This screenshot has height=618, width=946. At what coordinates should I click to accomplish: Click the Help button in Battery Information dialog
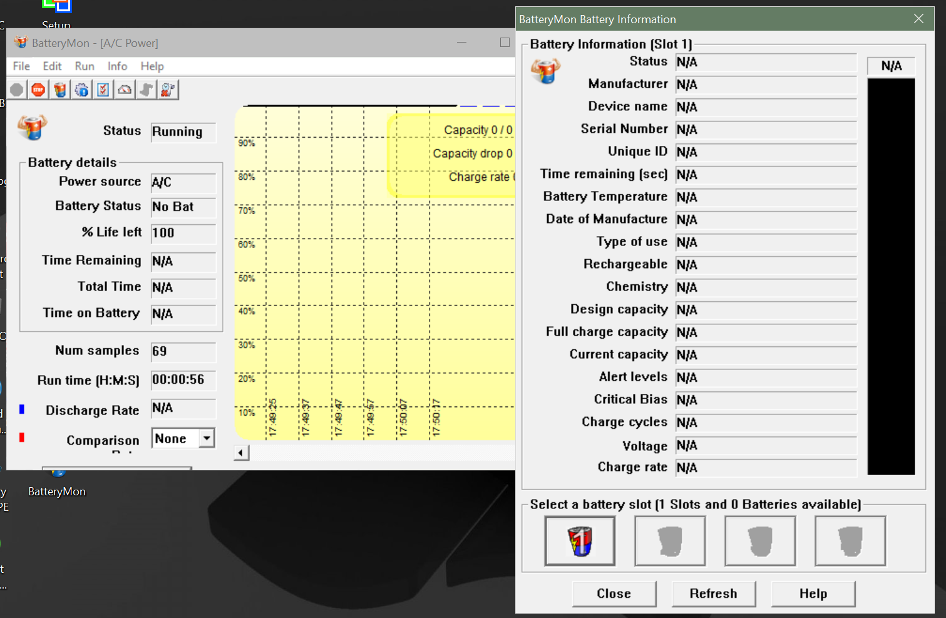coord(813,594)
